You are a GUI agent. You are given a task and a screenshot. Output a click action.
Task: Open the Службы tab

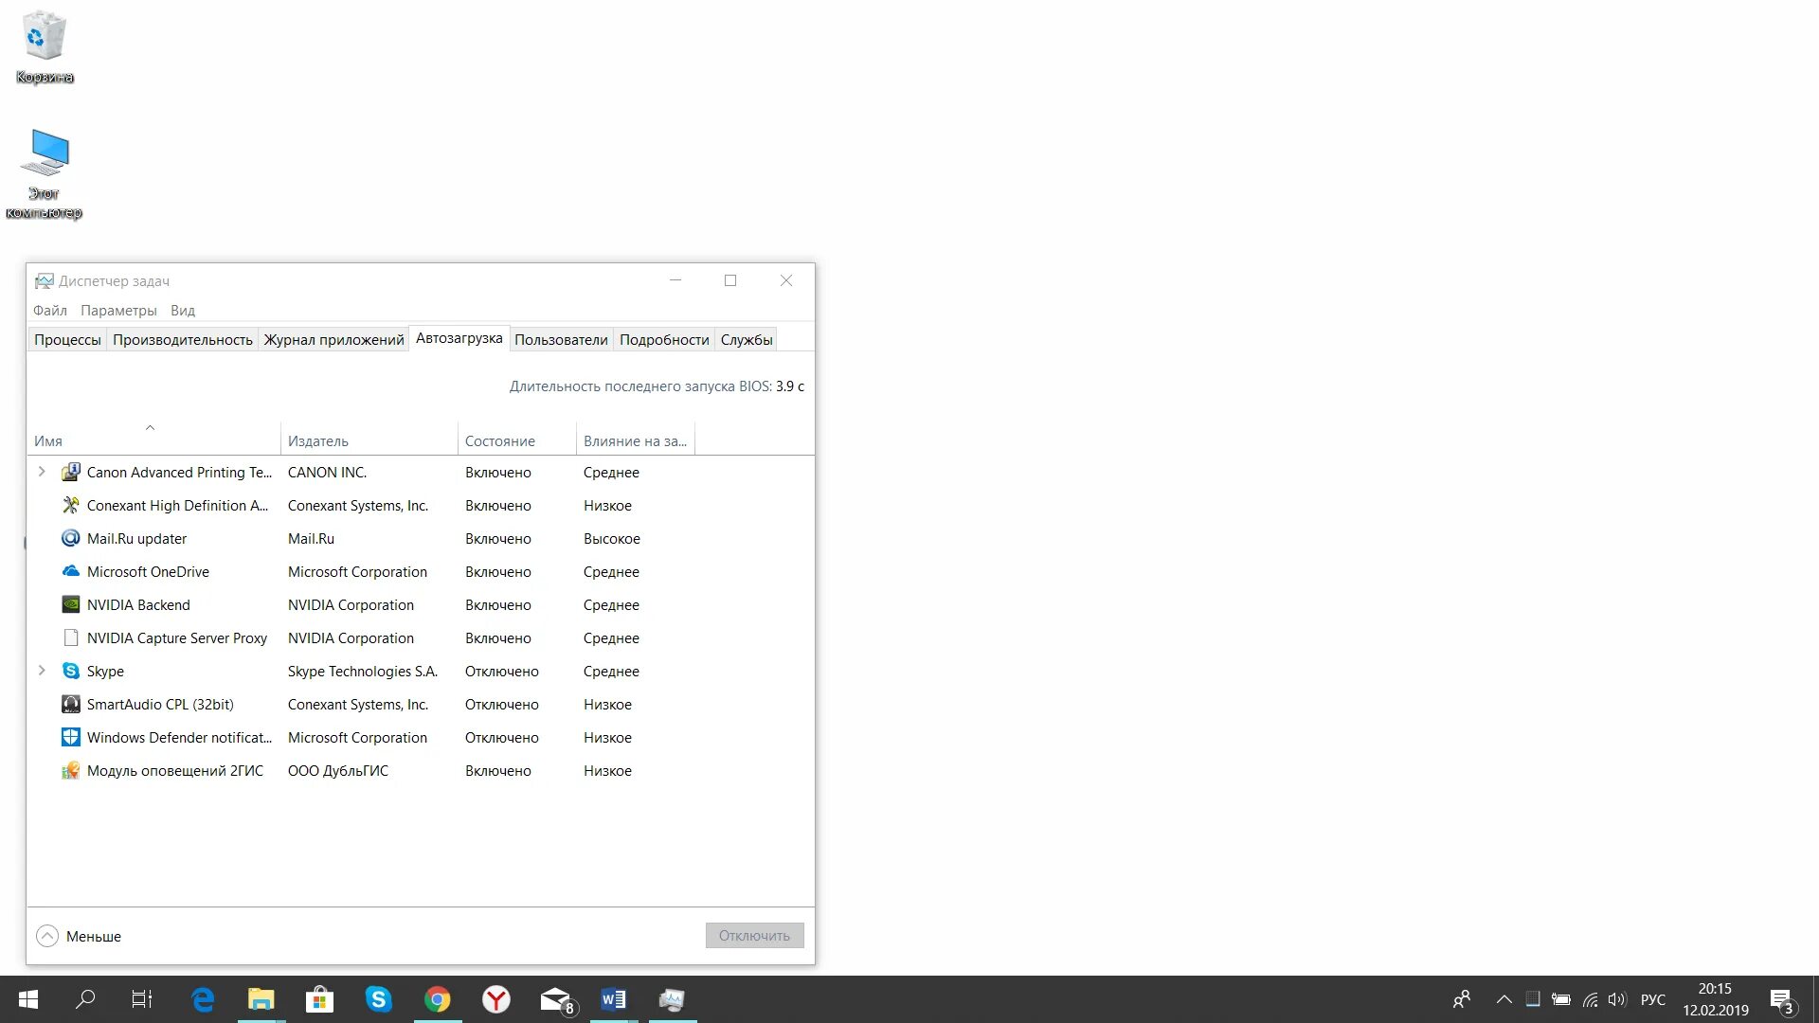[x=746, y=339]
